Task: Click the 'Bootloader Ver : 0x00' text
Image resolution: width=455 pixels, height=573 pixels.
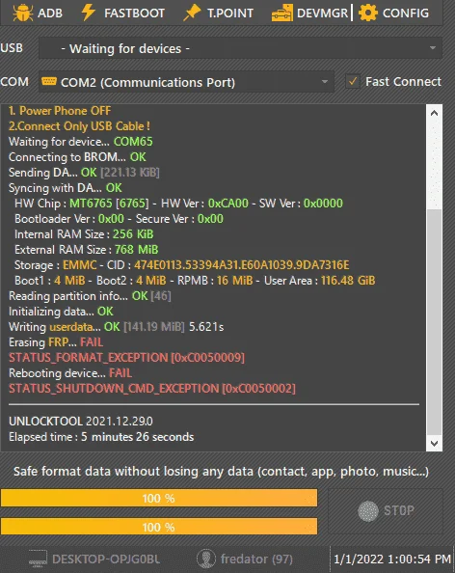Action: [69, 219]
